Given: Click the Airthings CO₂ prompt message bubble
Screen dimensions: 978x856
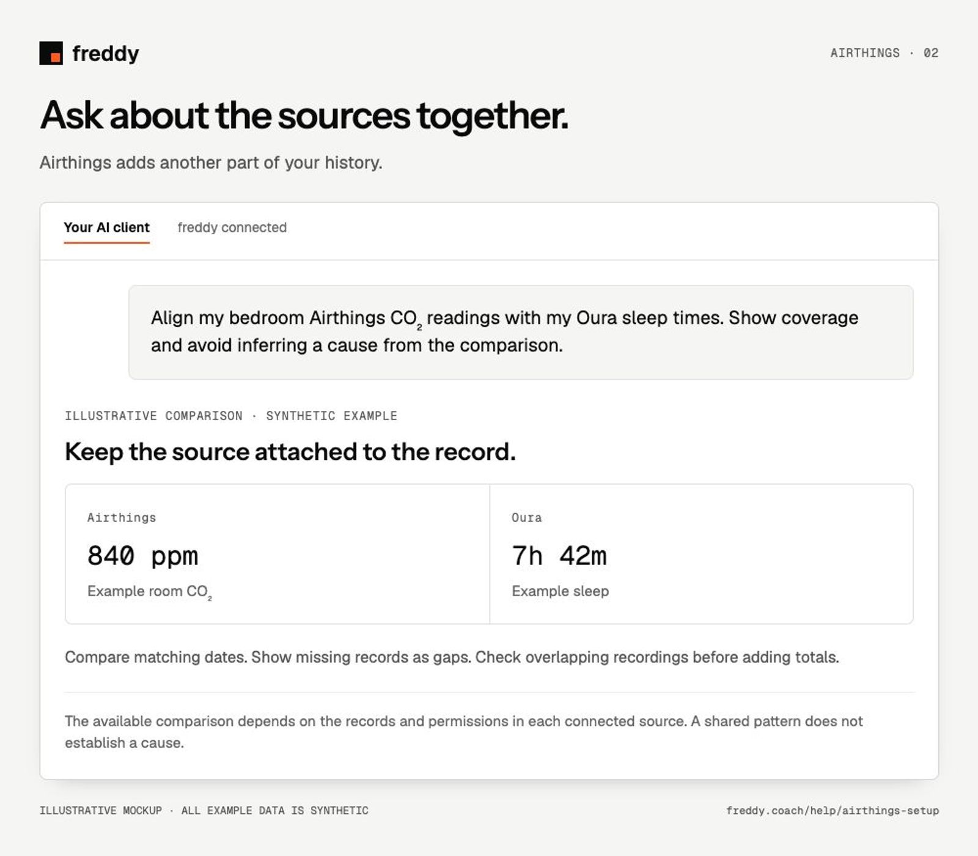Looking at the screenshot, I should point(521,332).
